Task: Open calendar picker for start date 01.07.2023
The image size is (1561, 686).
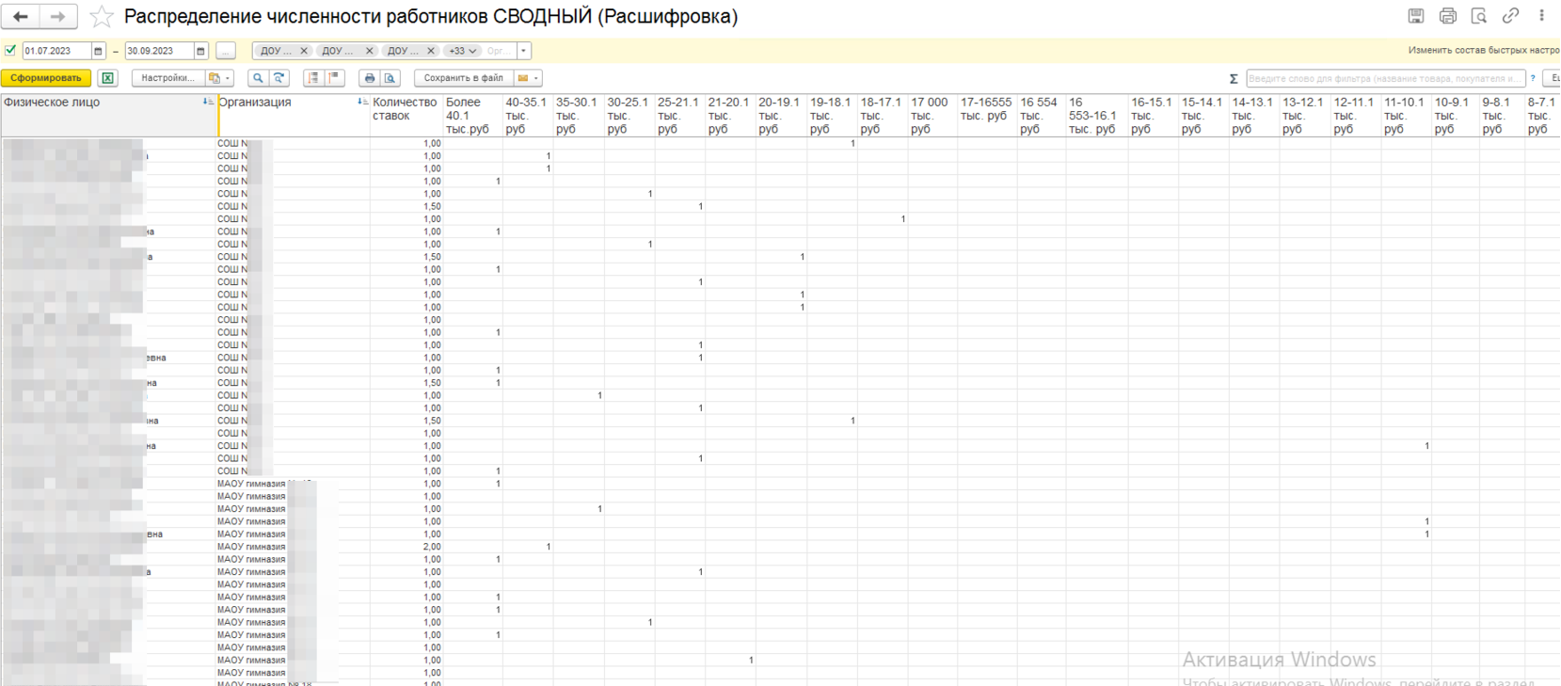Action: [x=98, y=51]
